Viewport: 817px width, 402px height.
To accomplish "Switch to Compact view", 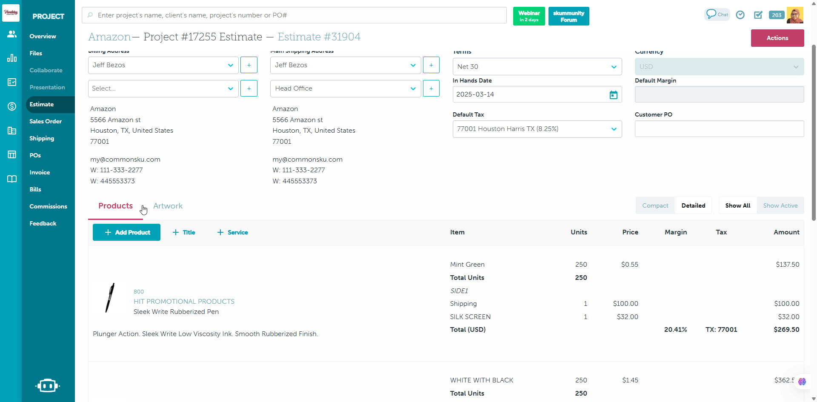I will tap(655, 205).
